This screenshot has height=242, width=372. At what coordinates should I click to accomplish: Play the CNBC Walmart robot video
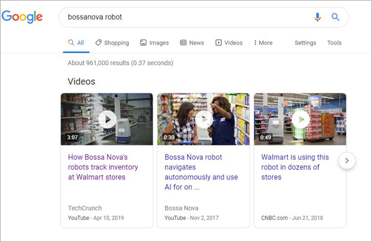click(300, 119)
